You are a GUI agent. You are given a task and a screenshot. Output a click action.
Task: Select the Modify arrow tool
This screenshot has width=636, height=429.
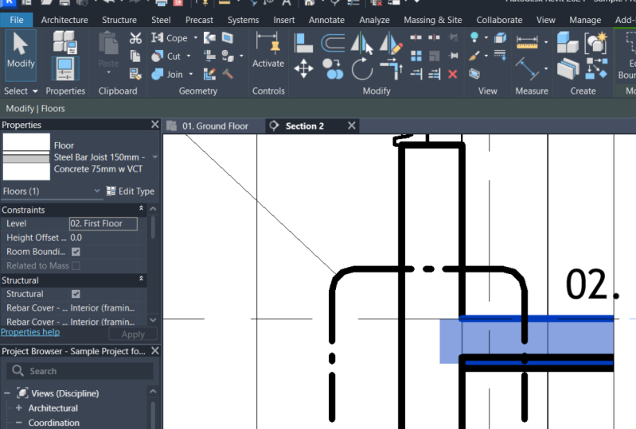(20, 55)
